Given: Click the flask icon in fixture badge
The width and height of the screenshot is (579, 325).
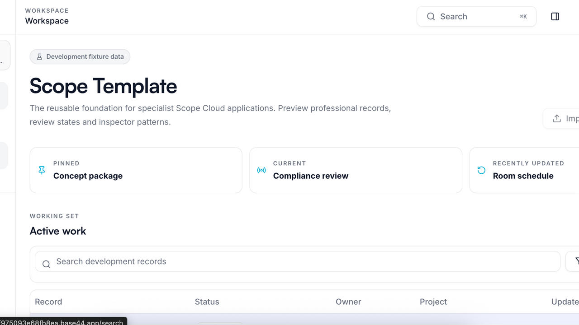Looking at the screenshot, I should [39, 57].
